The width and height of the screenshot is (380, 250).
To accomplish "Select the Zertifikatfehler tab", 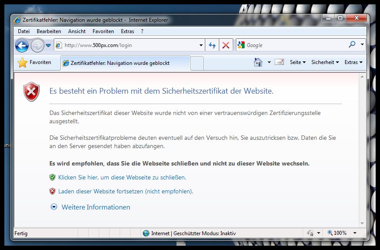I will tap(125, 63).
